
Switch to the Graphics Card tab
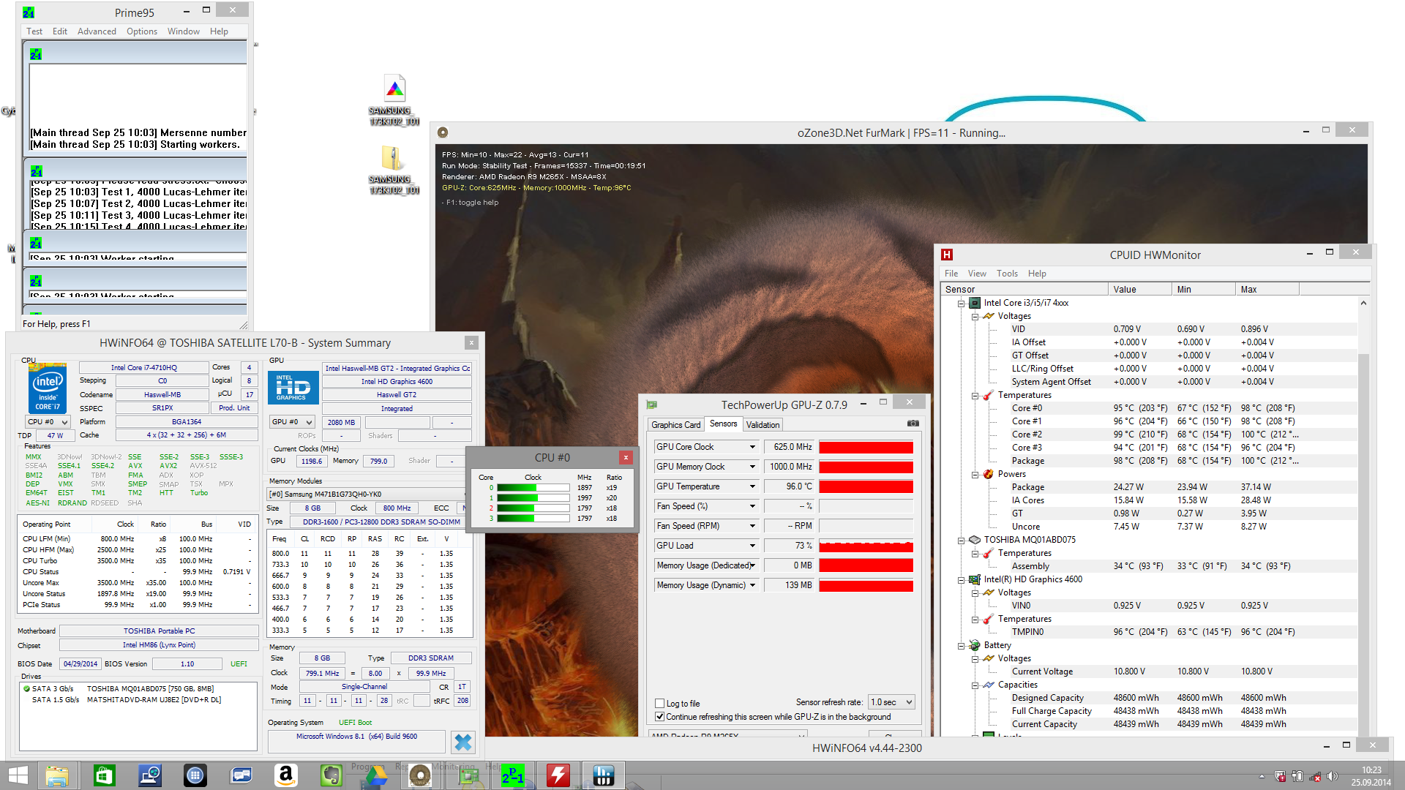(x=675, y=424)
